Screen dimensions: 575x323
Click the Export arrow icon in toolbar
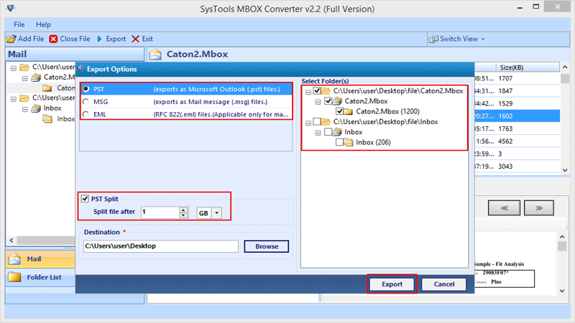coord(99,39)
